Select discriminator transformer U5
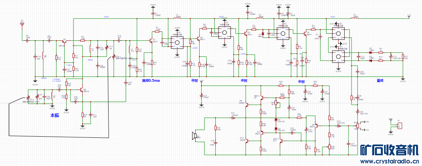The width and height of the screenshot is (422, 166). [338, 33]
